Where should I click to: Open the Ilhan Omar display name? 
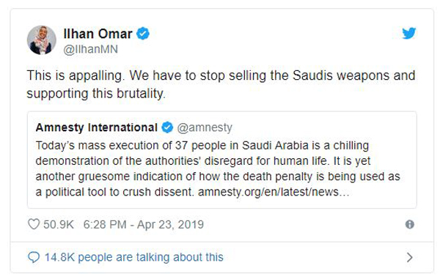pyautogui.click(x=98, y=34)
